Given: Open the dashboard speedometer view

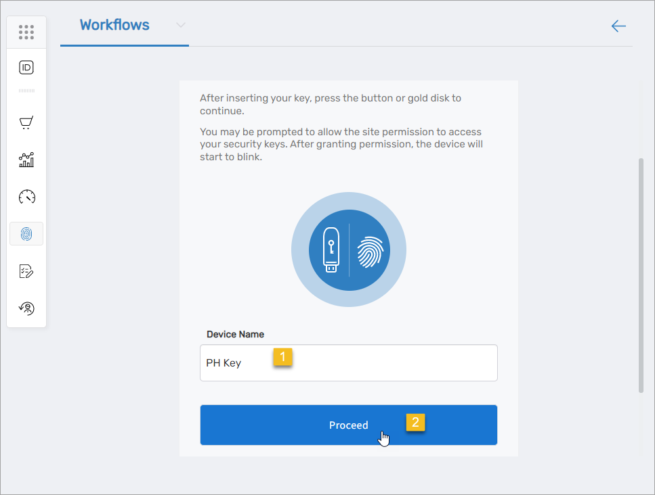Looking at the screenshot, I should click(26, 197).
